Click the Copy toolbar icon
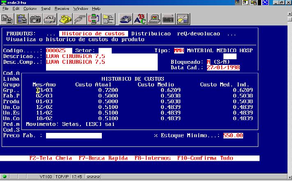Image resolution: width=292 pixels, height=181 pixels. 7,19
